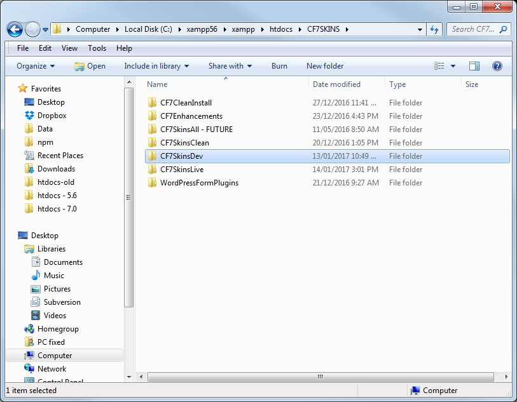Viewport: 517px width, 402px height.
Task: Open the Help question mark icon
Action: pos(497,66)
